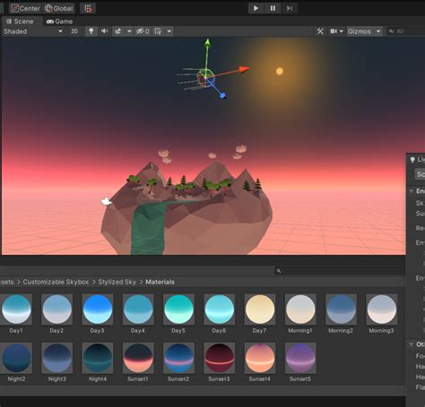Toggle scene lighting lightbulb icon

click(91, 31)
